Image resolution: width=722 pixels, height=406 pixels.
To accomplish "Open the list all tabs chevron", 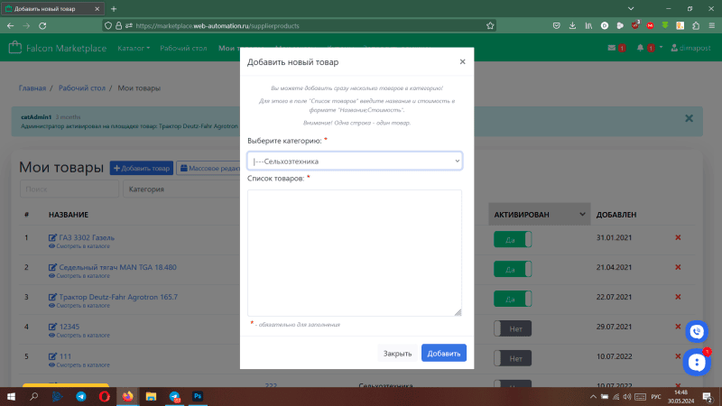I will [631, 9].
